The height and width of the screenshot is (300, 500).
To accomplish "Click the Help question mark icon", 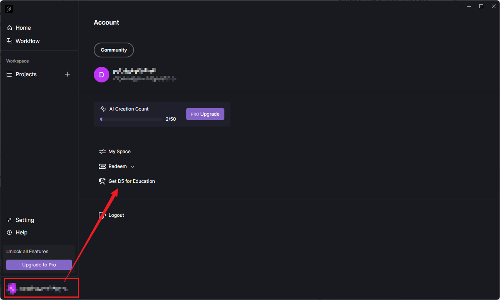I will point(9,232).
